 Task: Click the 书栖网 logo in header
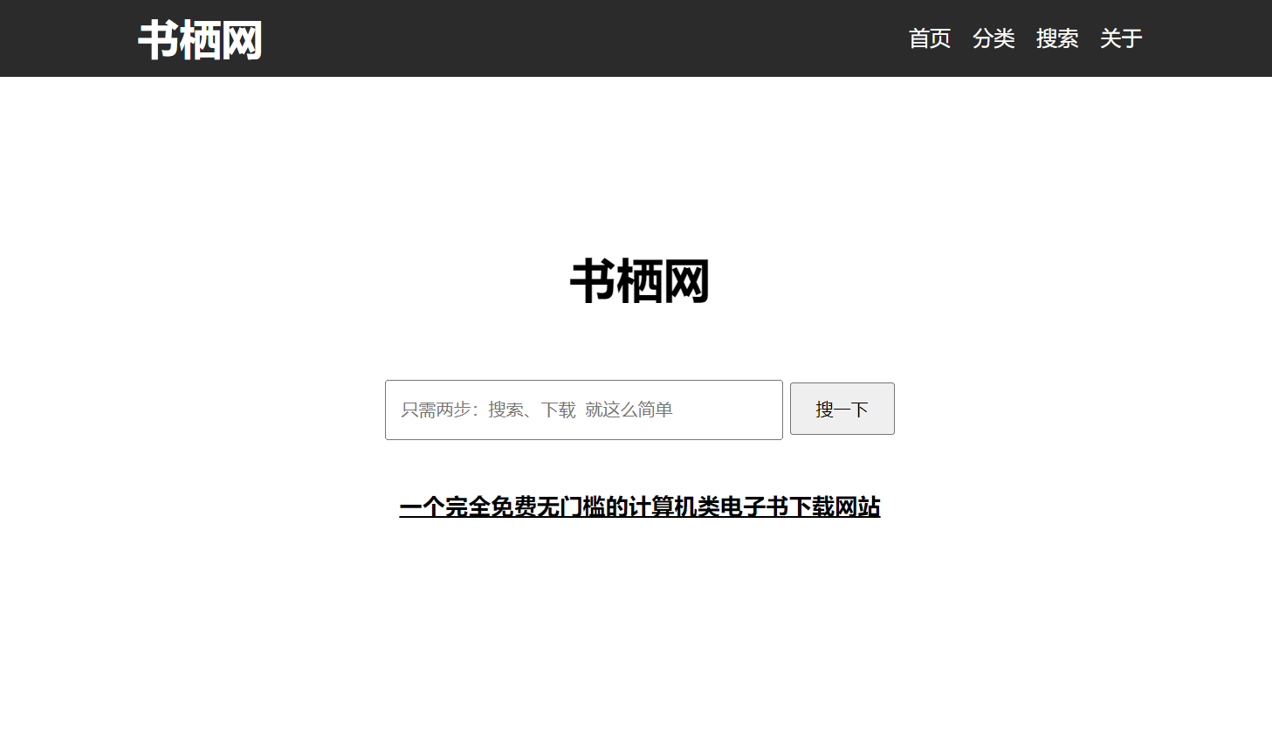tap(200, 40)
